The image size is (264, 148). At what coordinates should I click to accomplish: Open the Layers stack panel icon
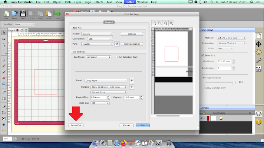pos(259,114)
